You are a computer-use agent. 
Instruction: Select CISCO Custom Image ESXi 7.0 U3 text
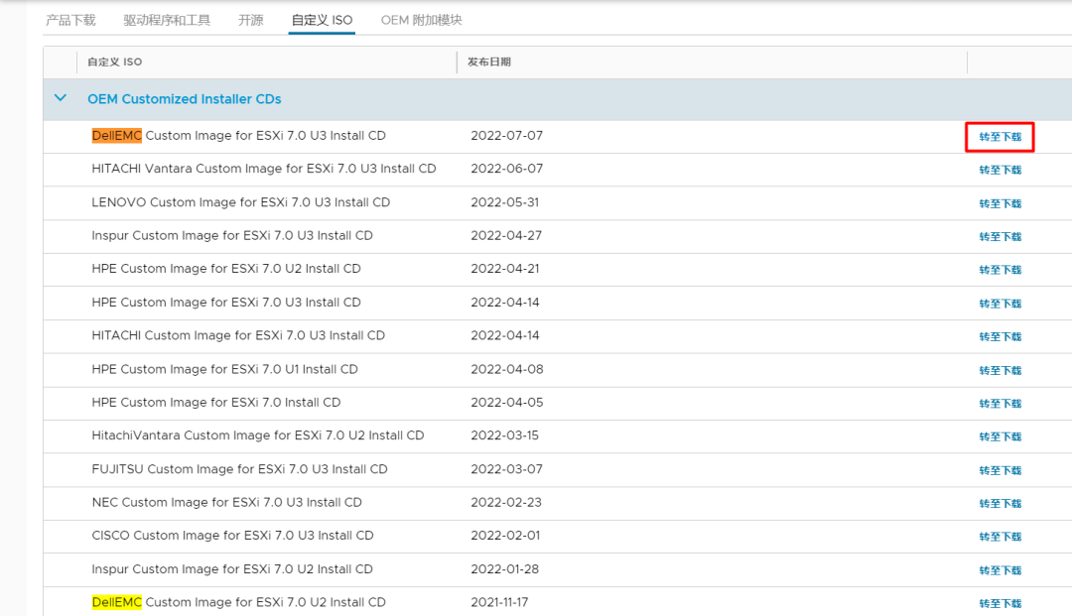pyautogui.click(x=232, y=536)
